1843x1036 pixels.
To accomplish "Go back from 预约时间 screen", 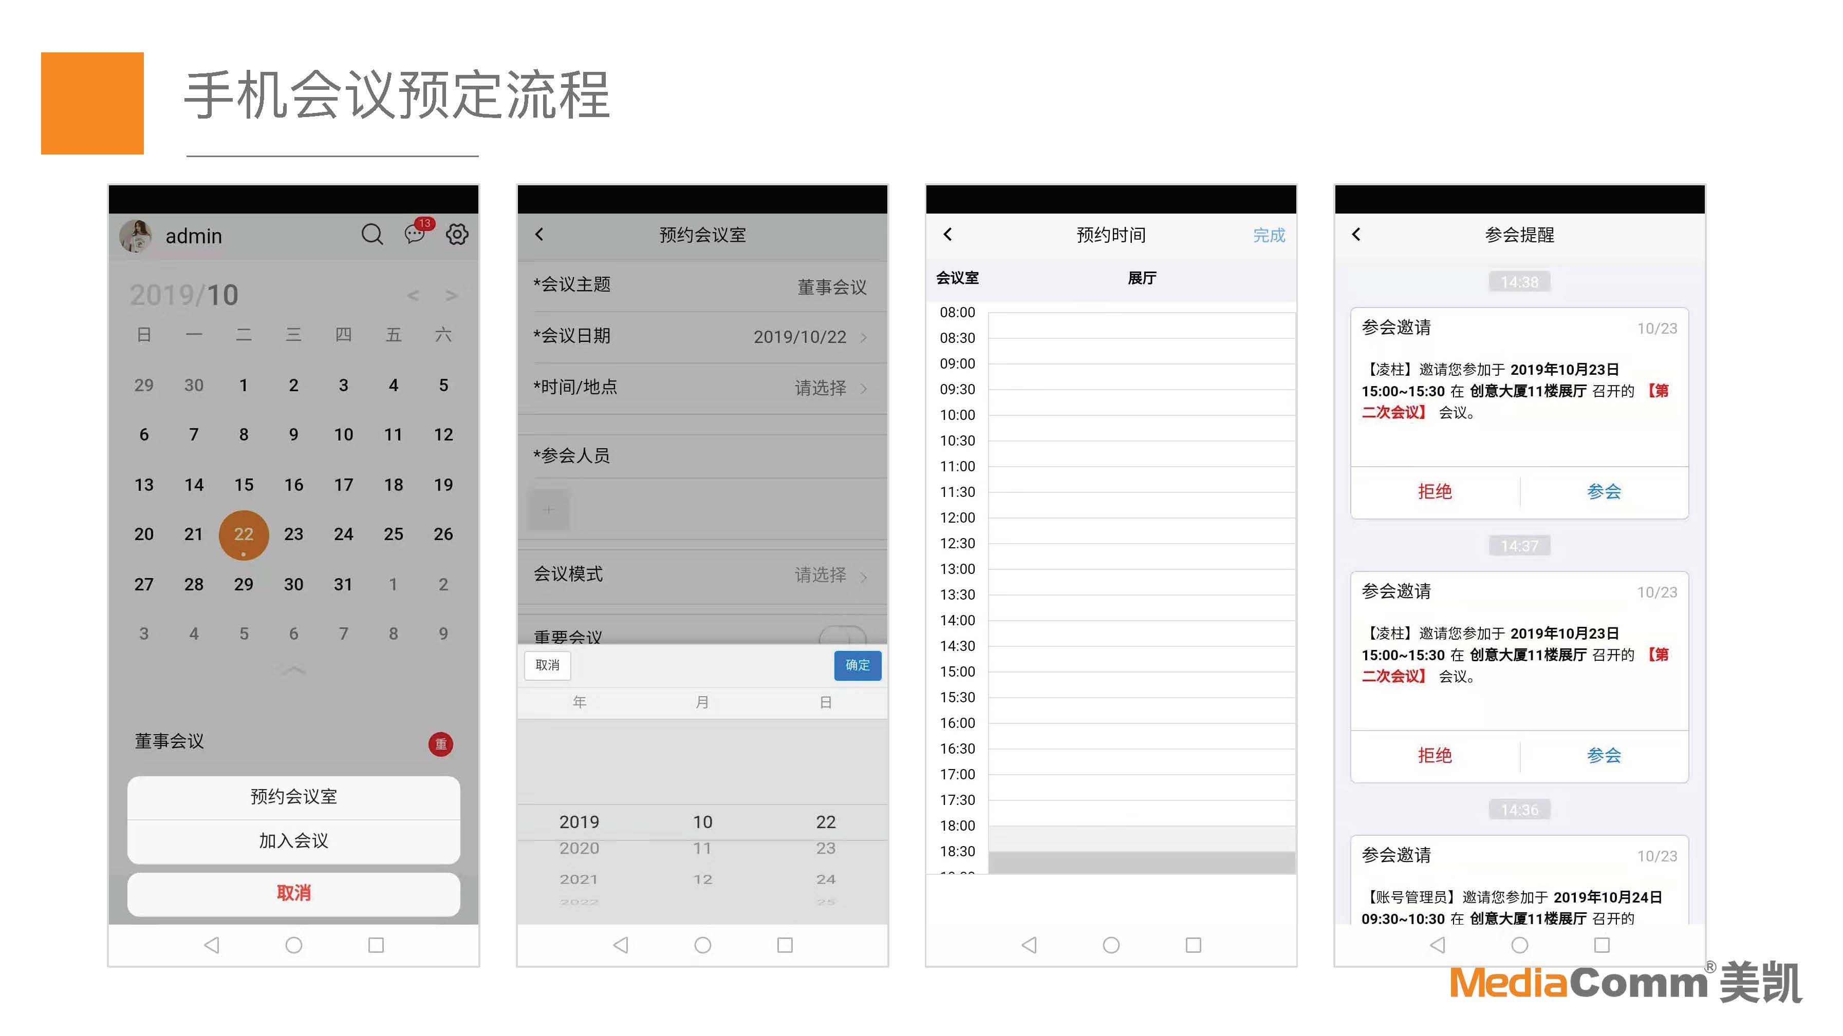I will (948, 235).
